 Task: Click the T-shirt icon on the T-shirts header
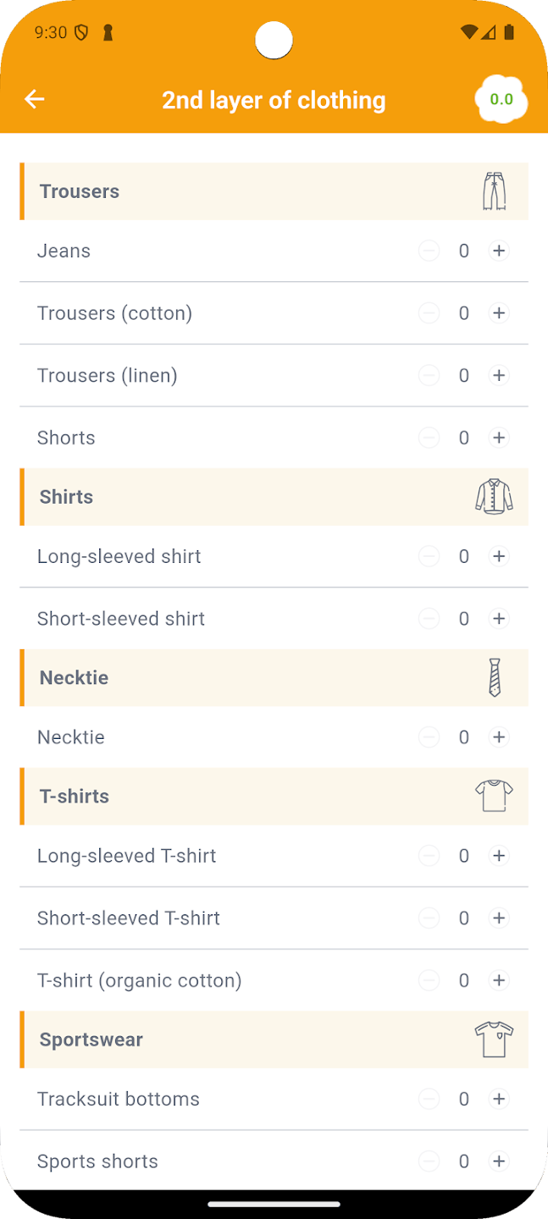pyautogui.click(x=494, y=796)
